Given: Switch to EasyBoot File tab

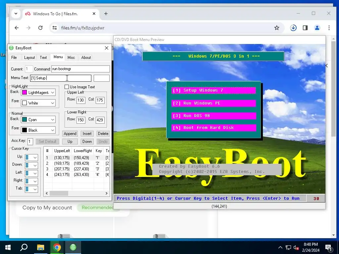Looking at the screenshot, I should coord(14,58).
